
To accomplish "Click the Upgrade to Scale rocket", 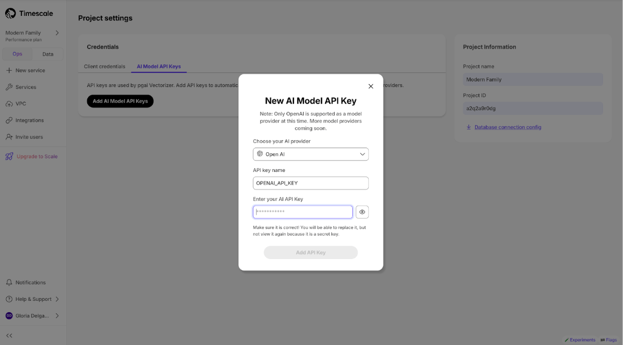I will pyautogui.click(x=9, y=157).
